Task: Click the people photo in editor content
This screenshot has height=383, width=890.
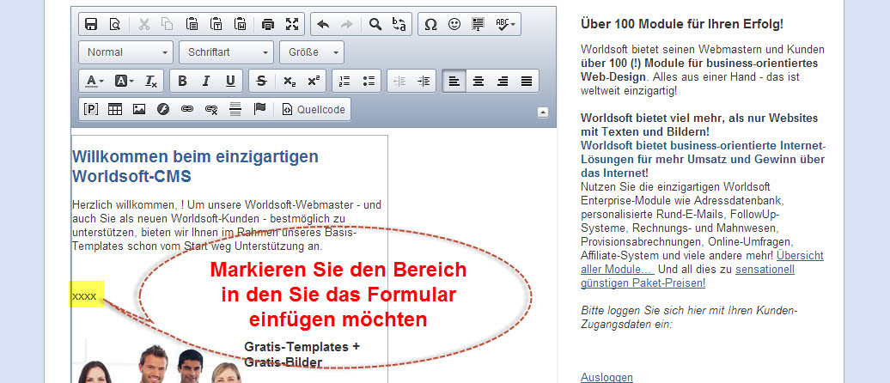Action: point(159,363)
